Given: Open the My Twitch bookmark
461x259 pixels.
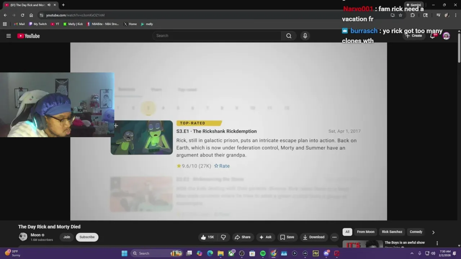Looking at the screenshot, I should pos(38,24).
